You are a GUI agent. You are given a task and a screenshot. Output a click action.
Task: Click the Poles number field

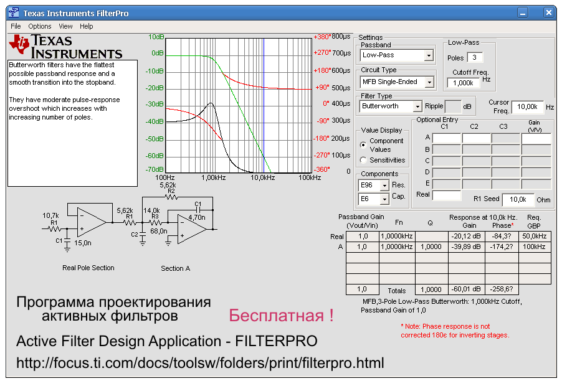coord(475,58)
